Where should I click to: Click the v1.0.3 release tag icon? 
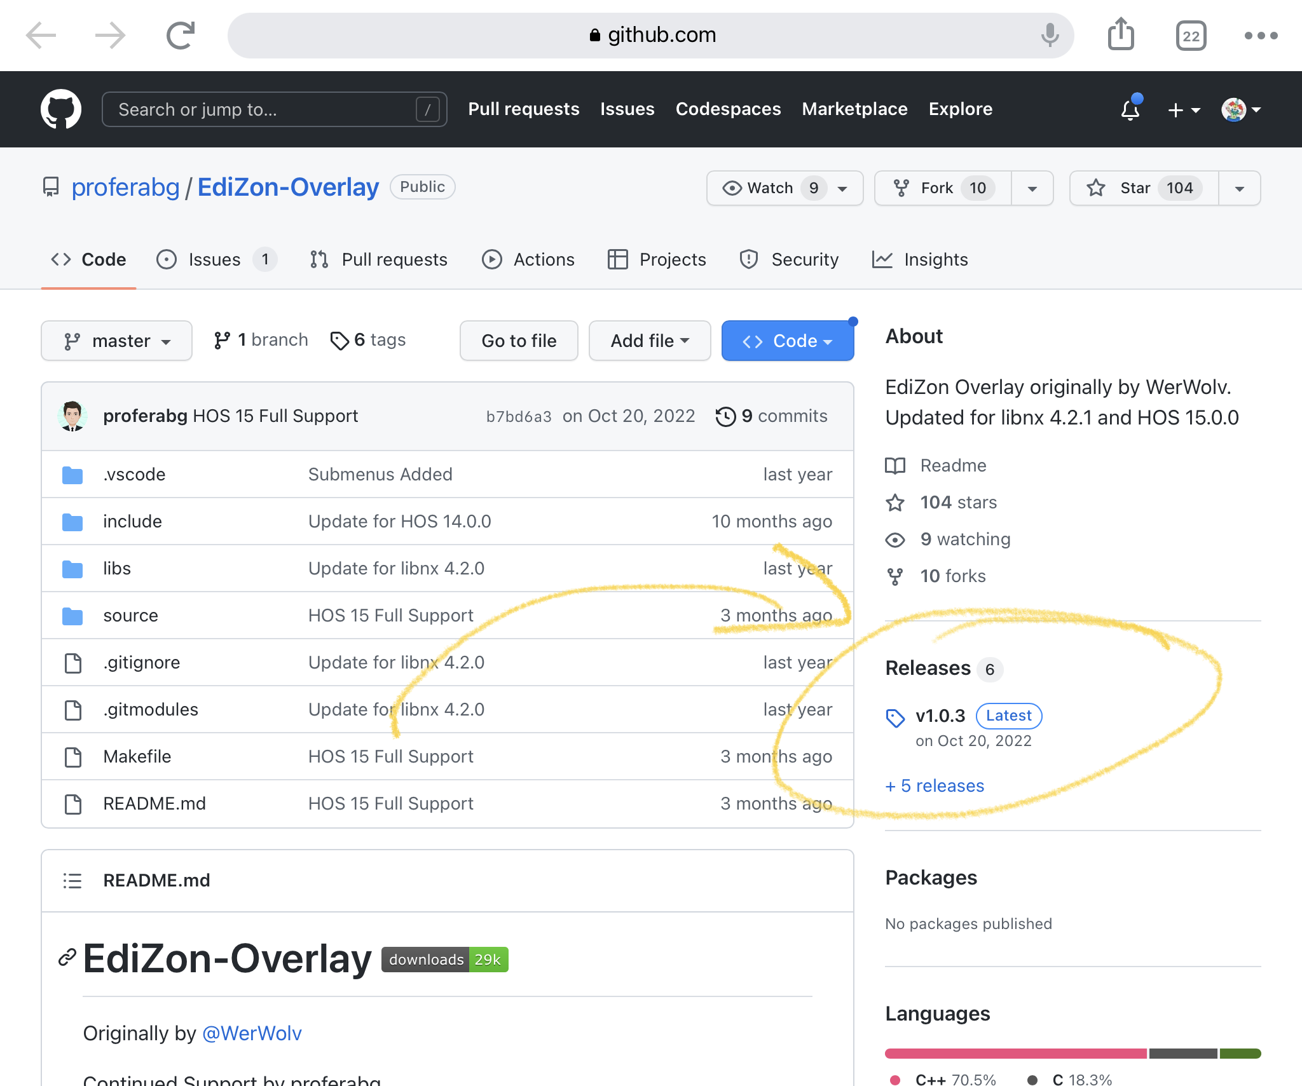pos(895,718)
